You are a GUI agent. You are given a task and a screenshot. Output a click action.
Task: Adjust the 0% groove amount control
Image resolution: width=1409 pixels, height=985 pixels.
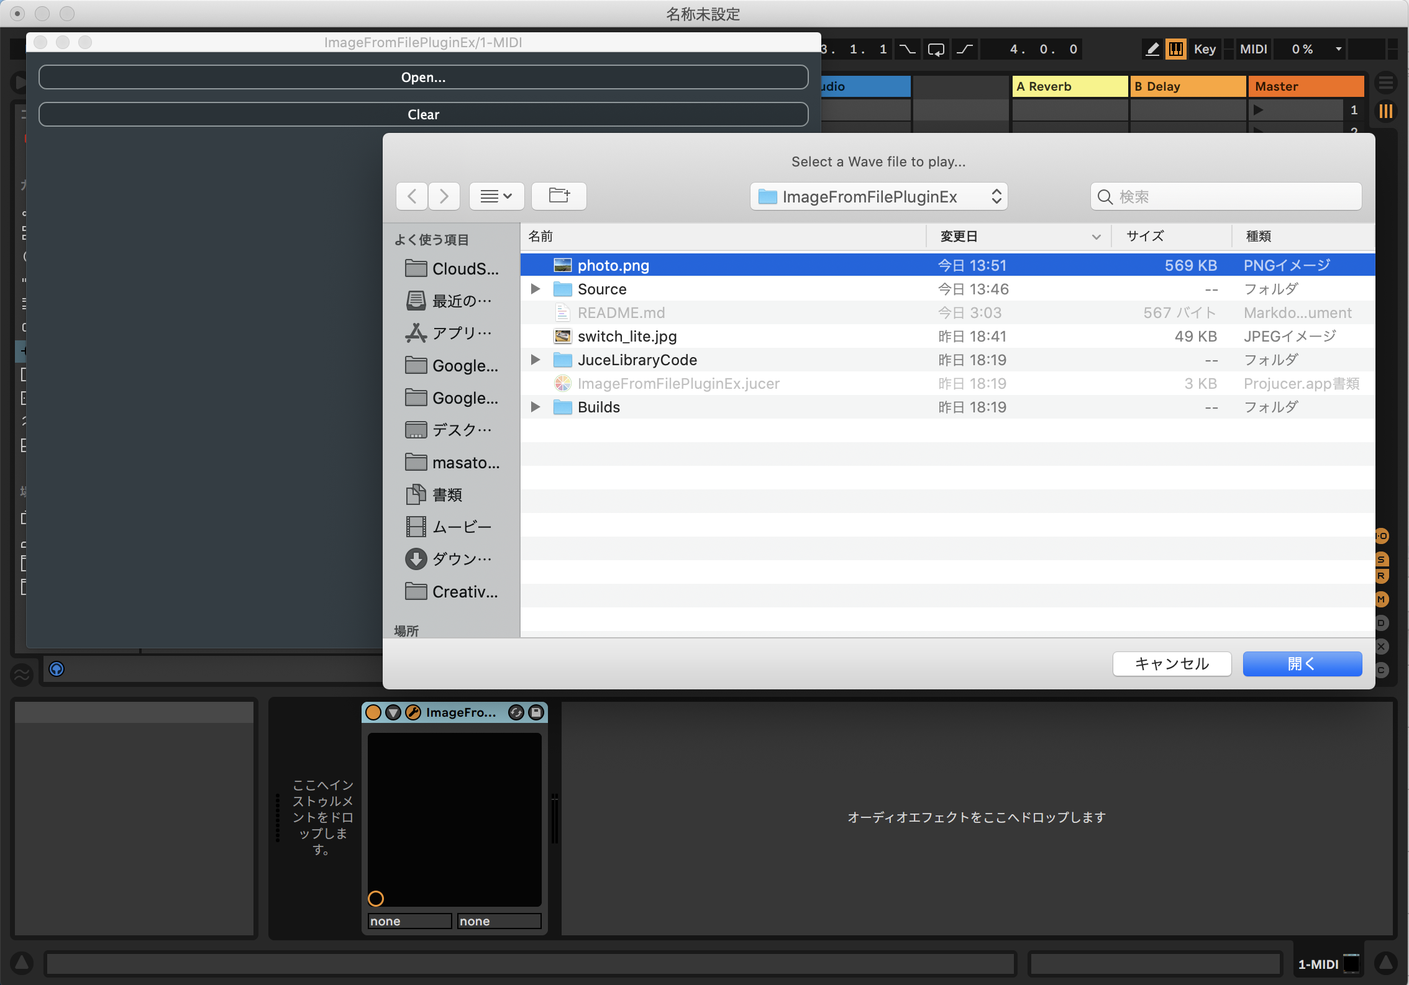1302,48
